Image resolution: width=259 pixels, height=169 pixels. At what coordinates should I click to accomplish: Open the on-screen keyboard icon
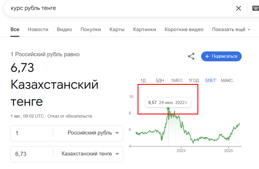(x=255, y=8)
